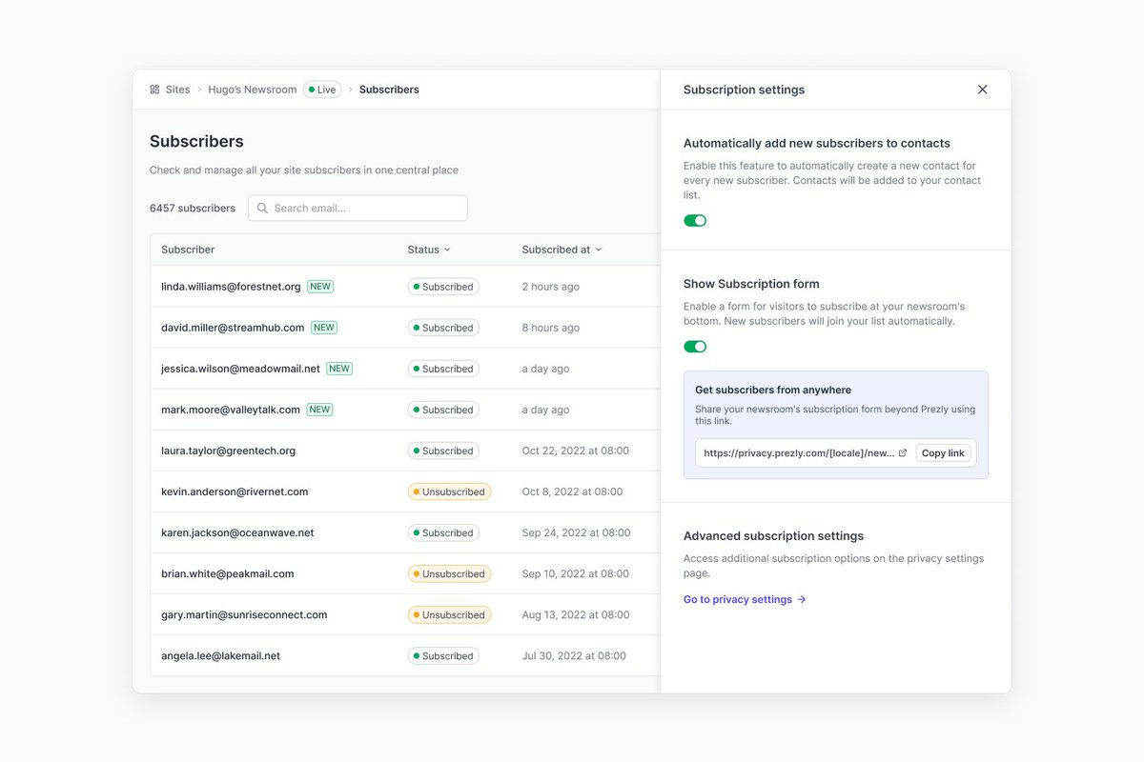The height and width of the screenshot is (762, 1144).
Task: Click Subscribed badge for karen.jackson
Action: click(x=443, y=532)
